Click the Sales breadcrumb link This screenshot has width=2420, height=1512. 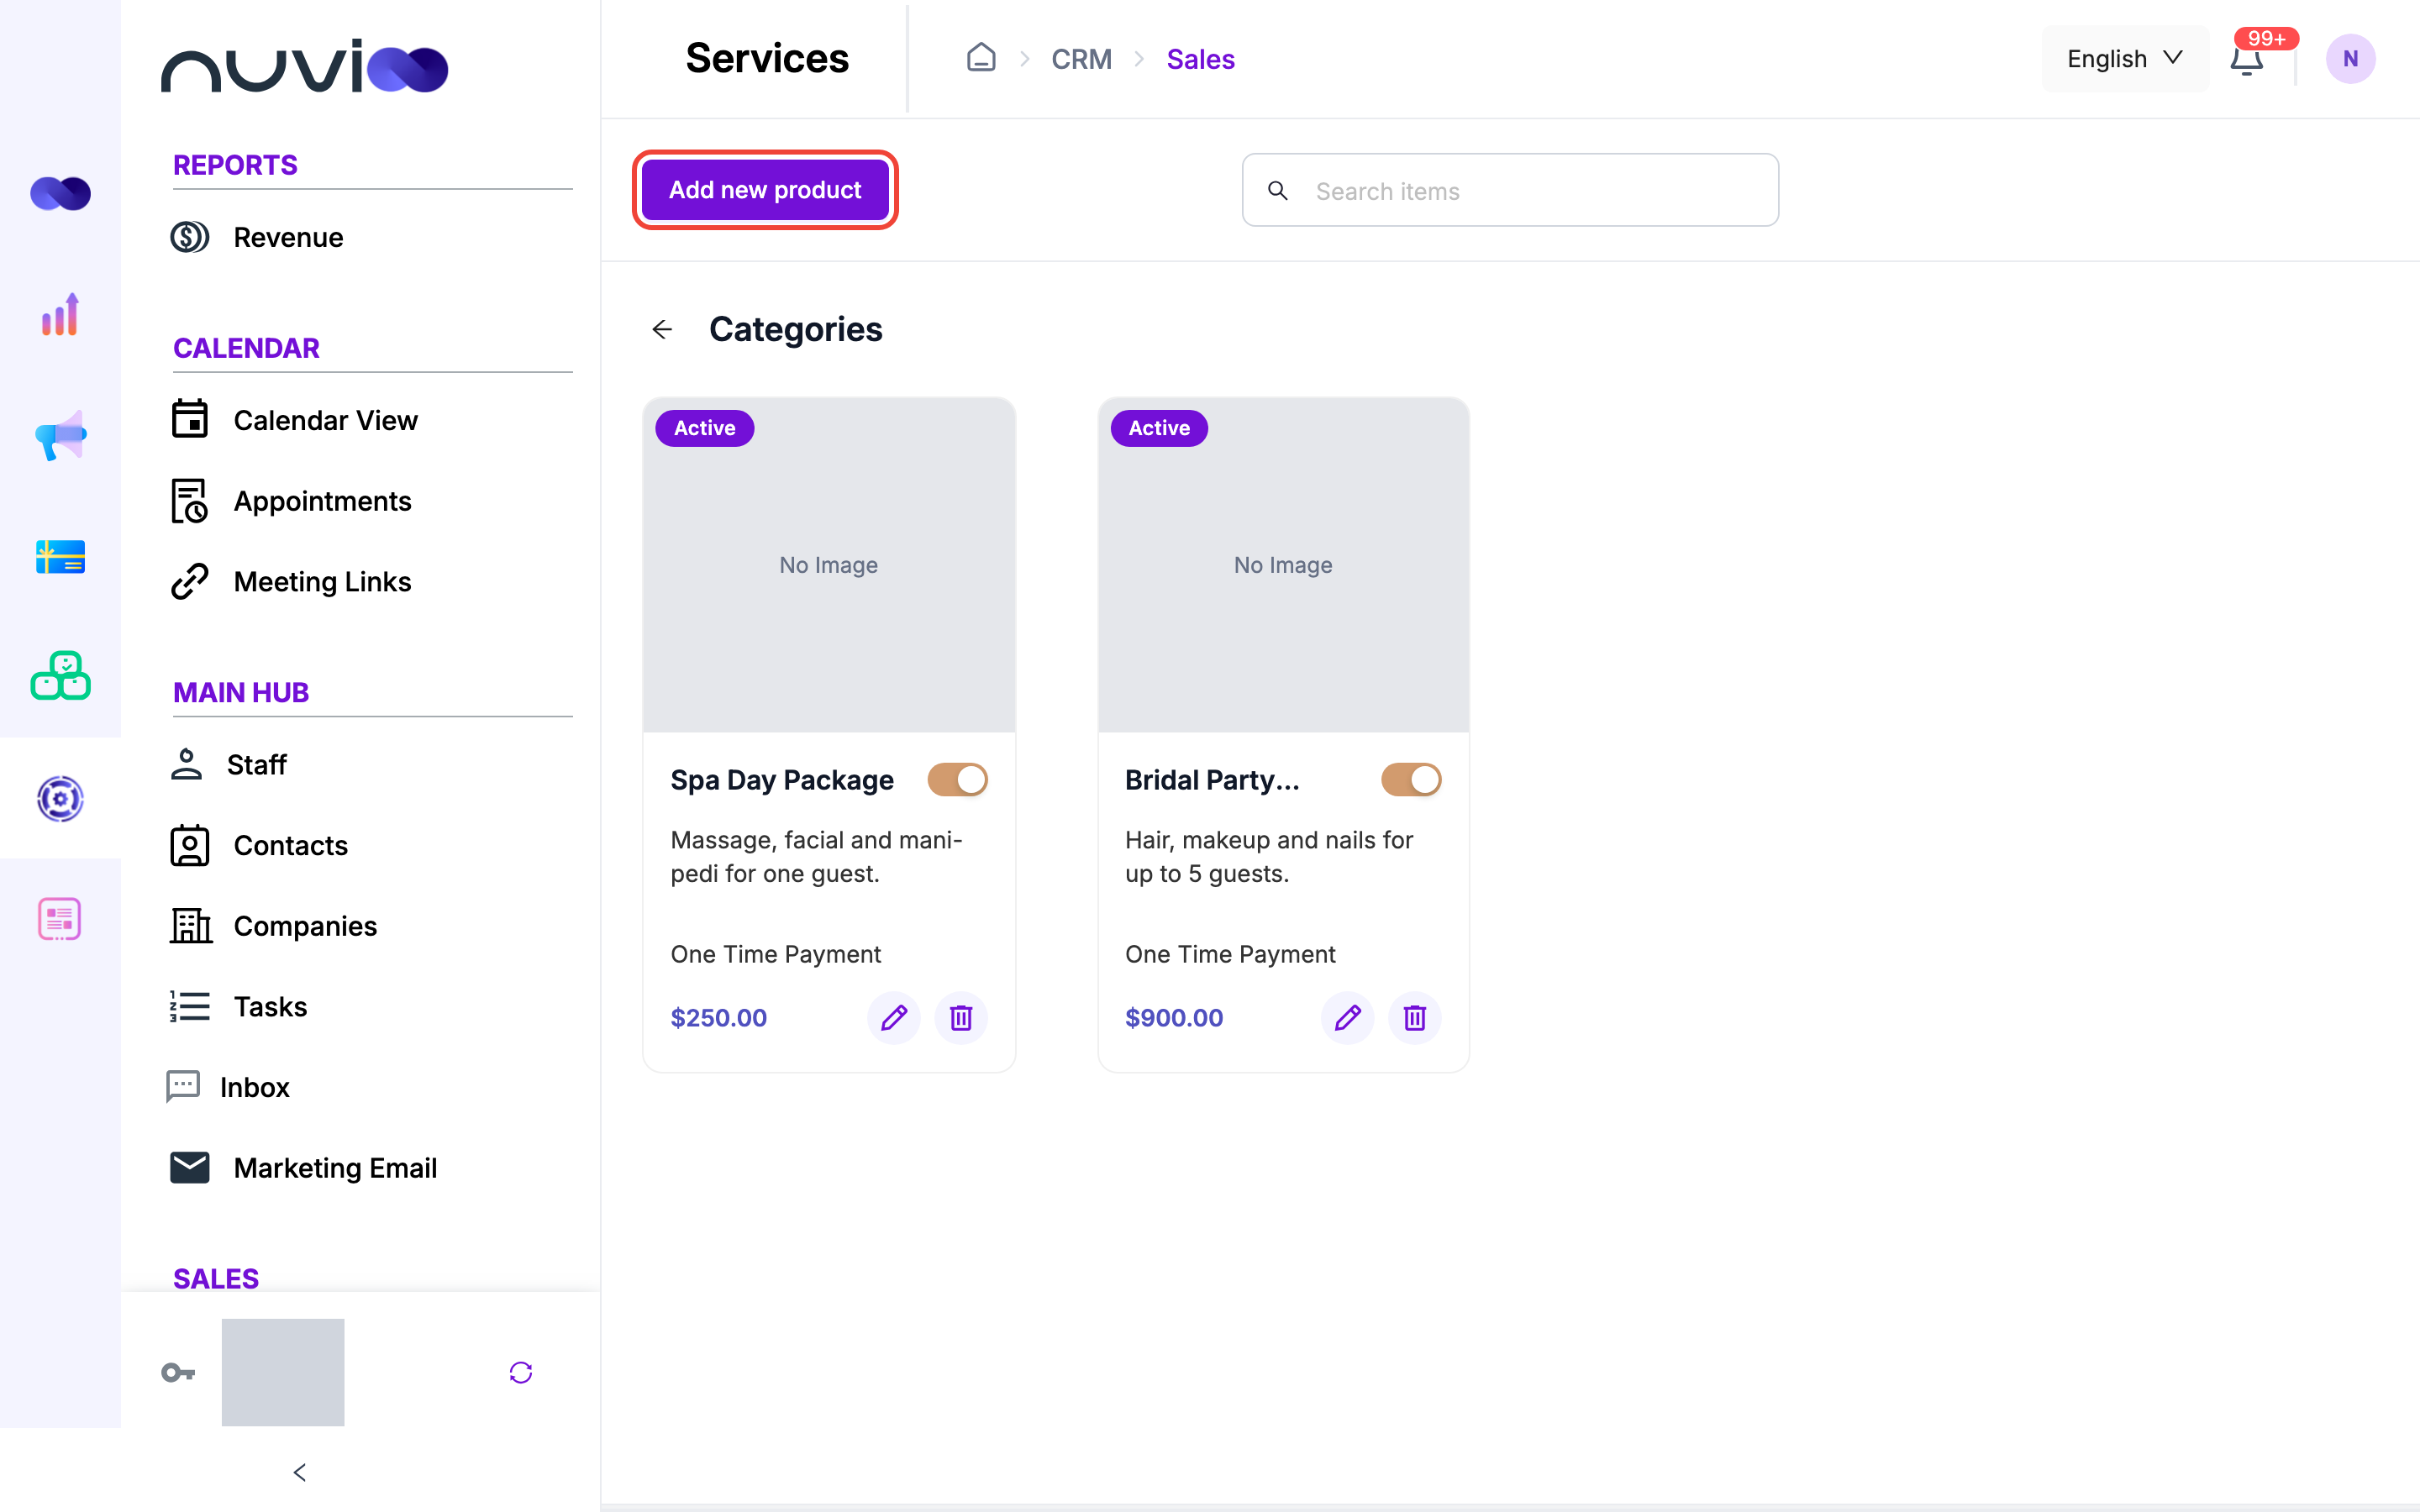1200,59
